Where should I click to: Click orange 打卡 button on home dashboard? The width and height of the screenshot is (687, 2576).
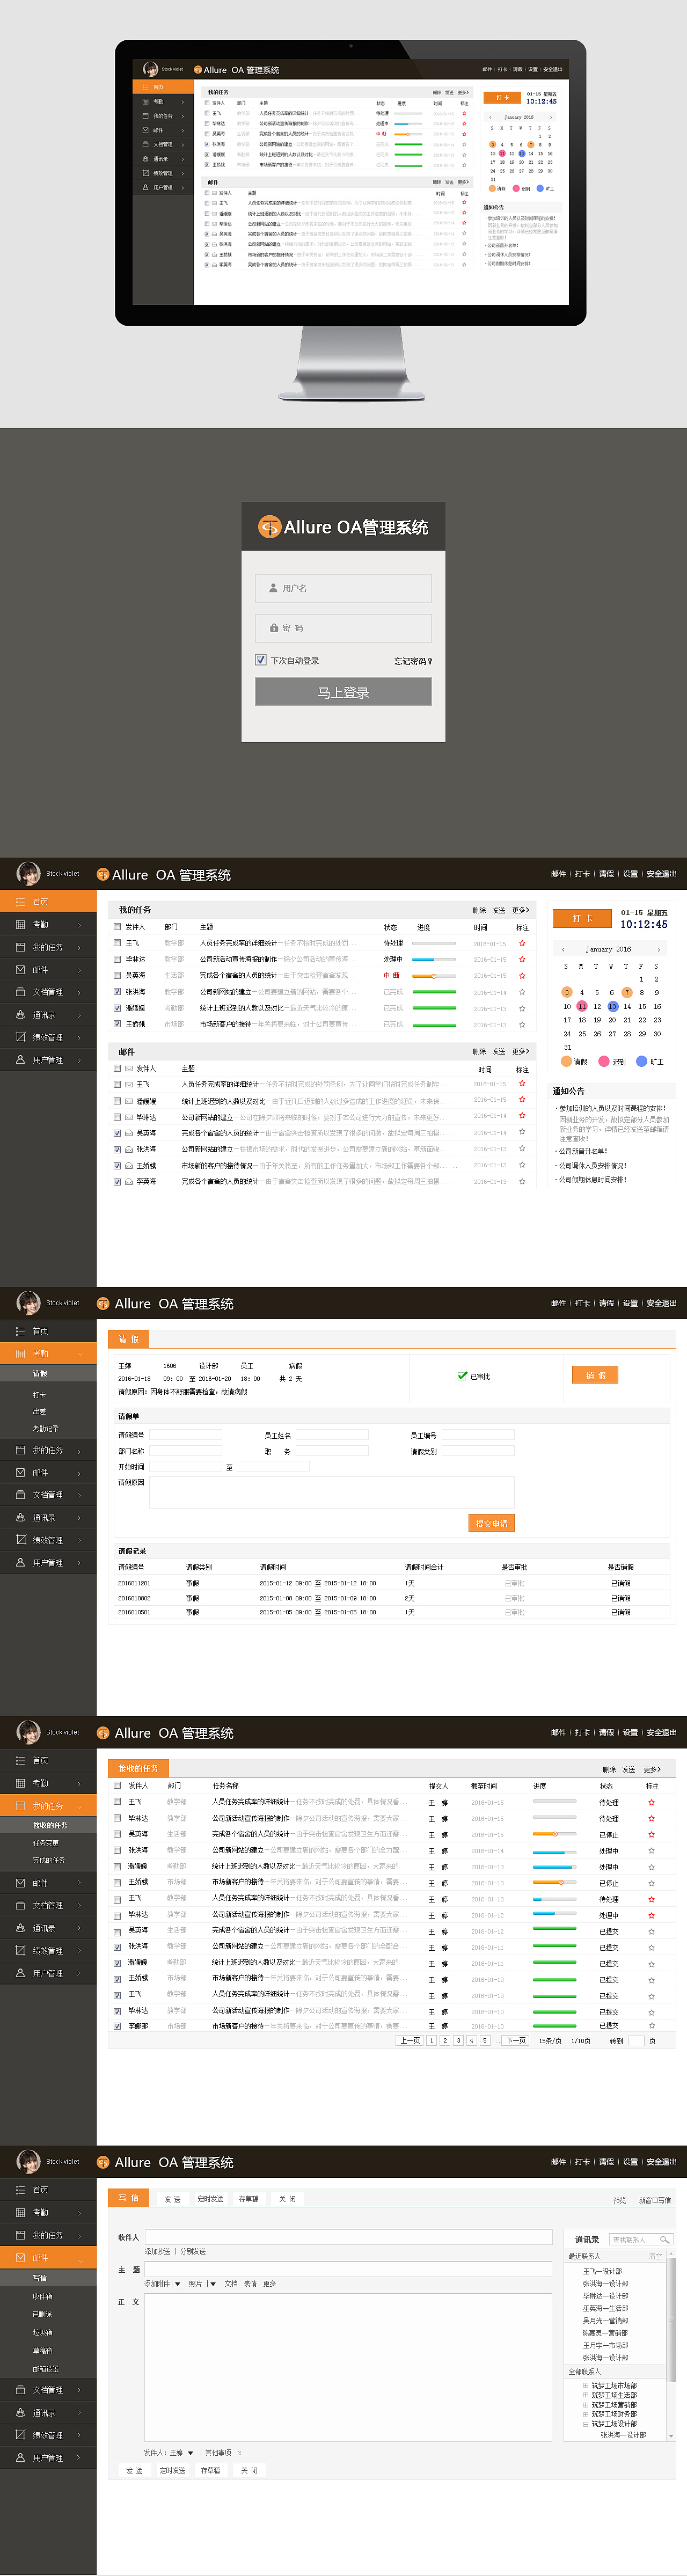(582, 918)
